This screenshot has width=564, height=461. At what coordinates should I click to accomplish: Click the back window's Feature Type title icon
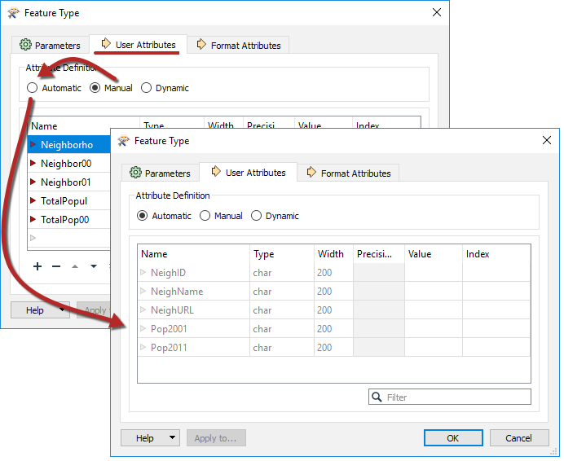point(14,13)
